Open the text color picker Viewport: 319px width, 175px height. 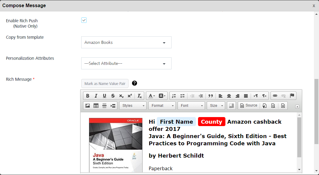pyautogui.click(x=152, y=96)
